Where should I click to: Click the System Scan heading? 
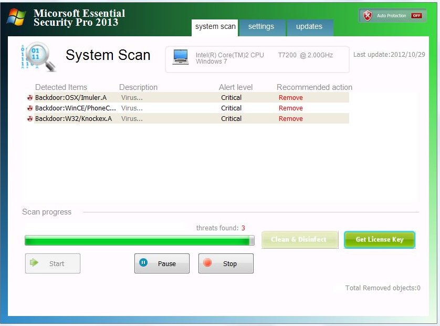click(x=108, y=55)
